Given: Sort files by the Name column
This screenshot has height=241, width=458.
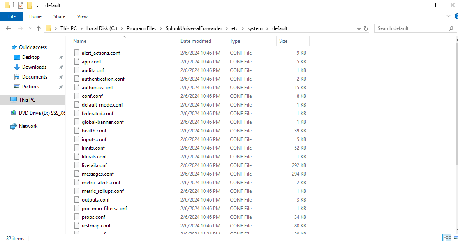Looking at the screenshot, I should point(80,41).
